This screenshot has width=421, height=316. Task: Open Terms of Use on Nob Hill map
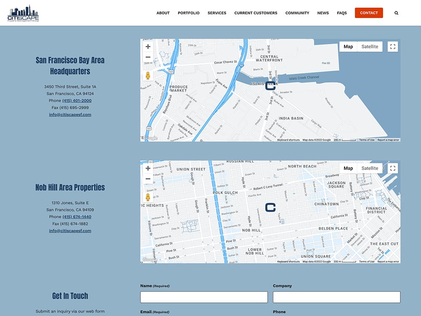(367, 262)
